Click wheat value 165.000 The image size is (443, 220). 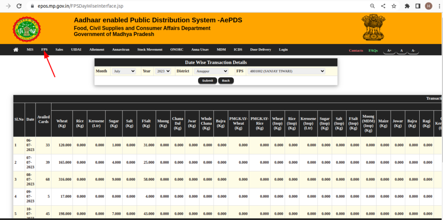(x=65, y=163)
